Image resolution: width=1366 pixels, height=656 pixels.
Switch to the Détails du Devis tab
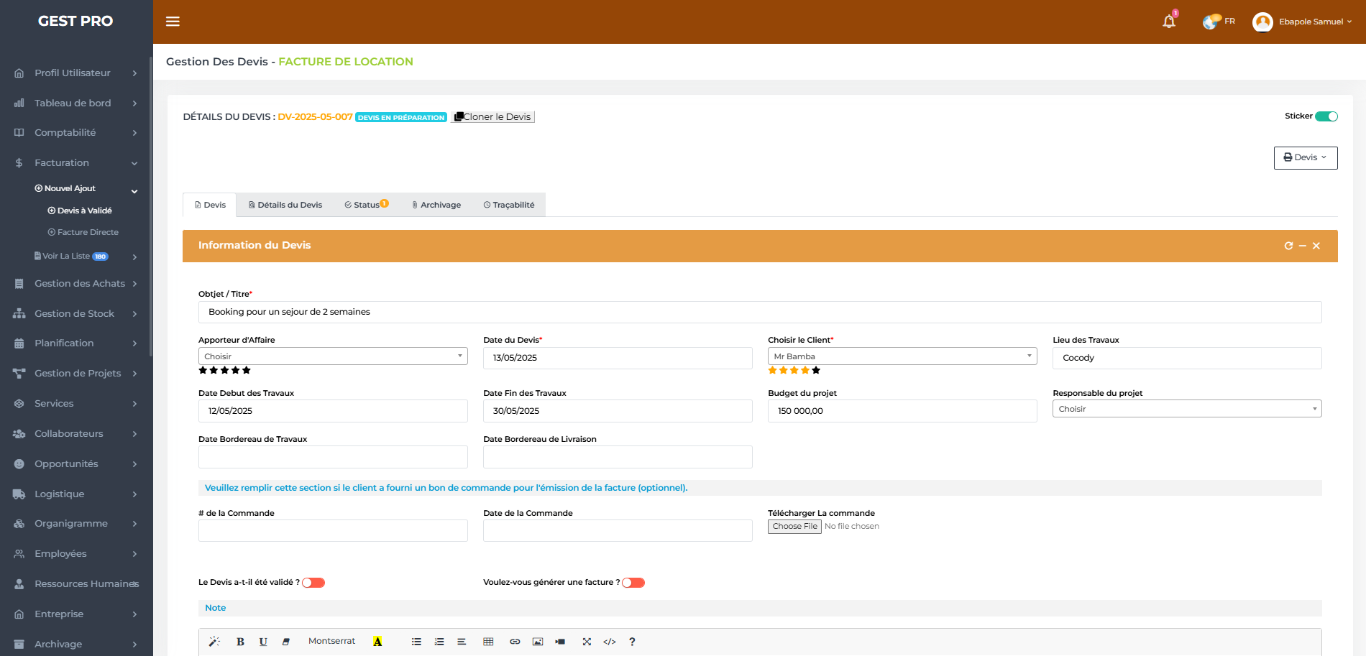coord(285,205)
